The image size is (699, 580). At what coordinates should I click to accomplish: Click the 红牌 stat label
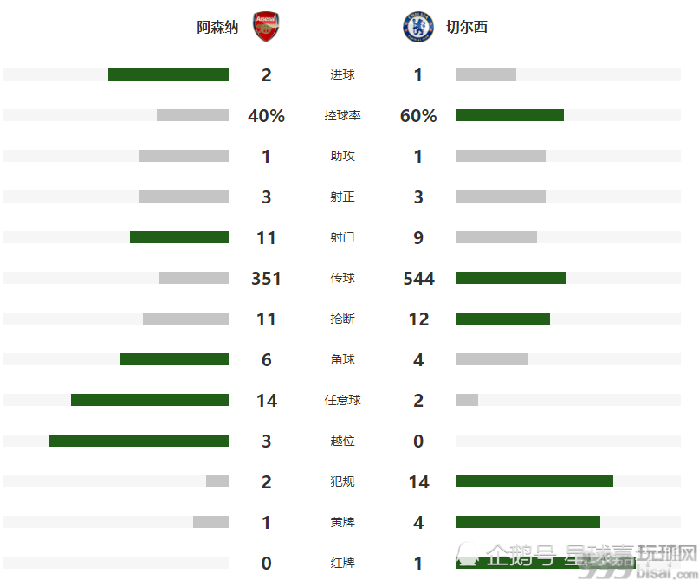point(342,563)
